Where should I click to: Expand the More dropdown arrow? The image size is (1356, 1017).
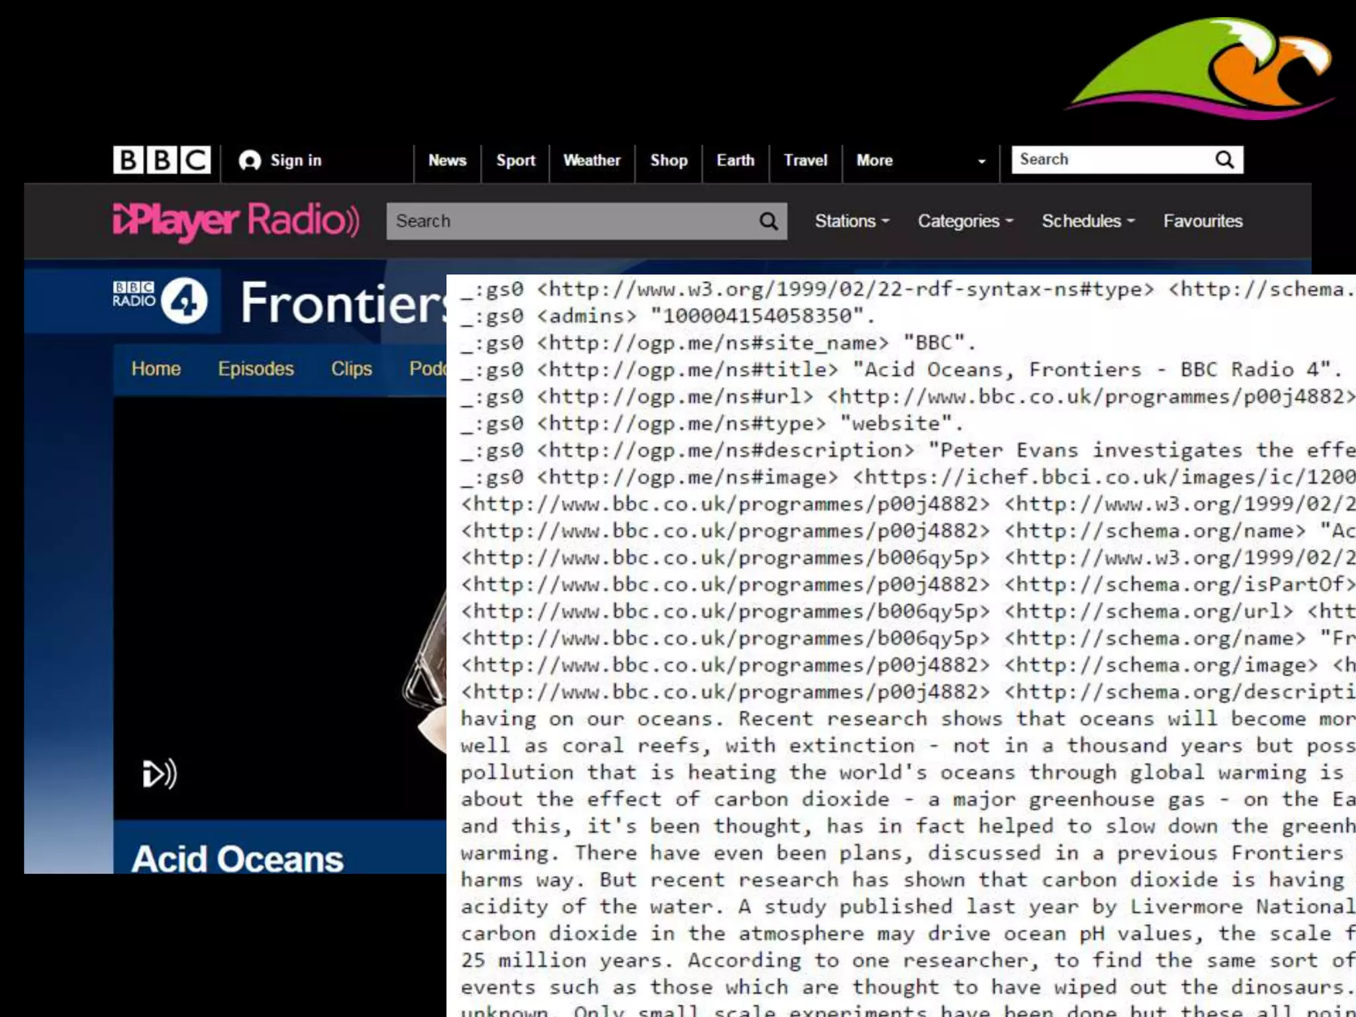click(981, 161)
